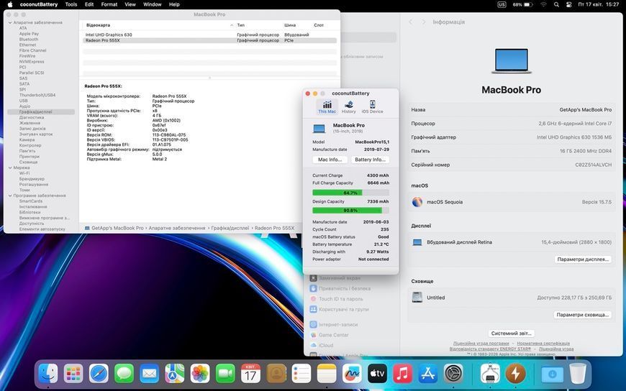Viewport: 626px width, 391px height.
Task: Open the Format menu
Action: coord(109,4)
